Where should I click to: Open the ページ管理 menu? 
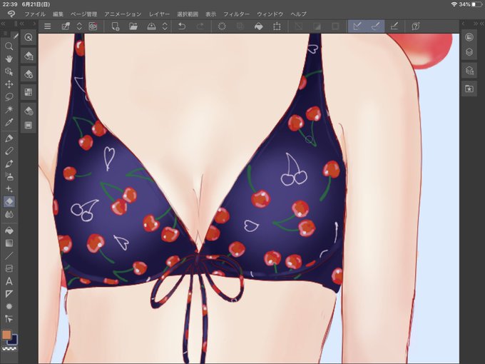pyautogui.click(x=83, y=14)
